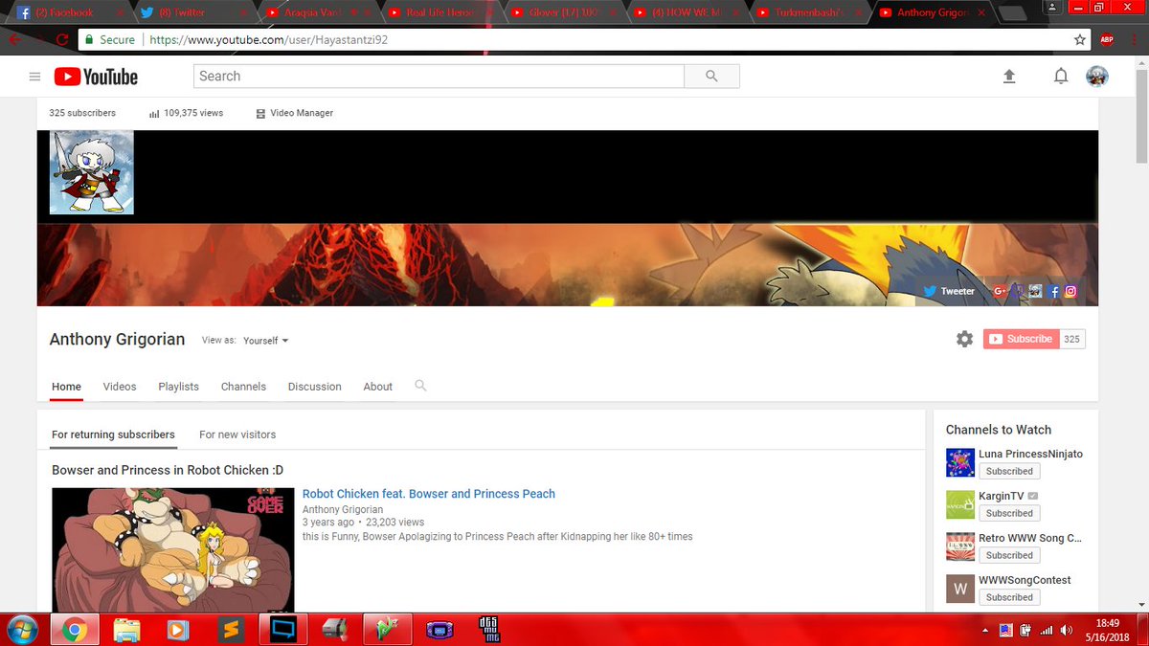Select the channel Playlists tab
The height and width of the screenshot is (646, 1149).
[179, 387]
